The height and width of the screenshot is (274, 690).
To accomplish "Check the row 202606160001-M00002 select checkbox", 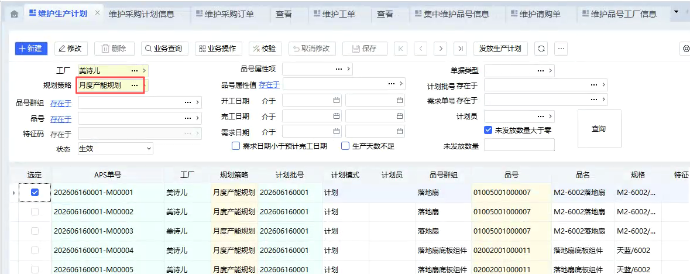I will point(35,212).
